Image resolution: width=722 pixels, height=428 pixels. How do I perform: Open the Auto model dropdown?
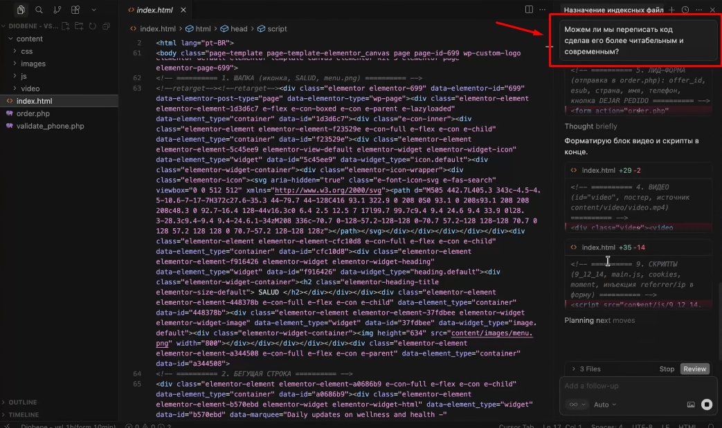(x=605, y=404)
